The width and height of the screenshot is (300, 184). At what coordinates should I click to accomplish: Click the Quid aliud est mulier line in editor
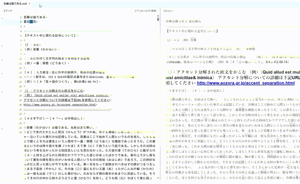point(66,95)
